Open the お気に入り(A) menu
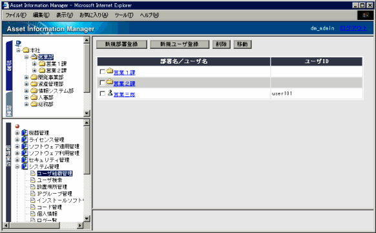376x233 pixels. (94, 15)
